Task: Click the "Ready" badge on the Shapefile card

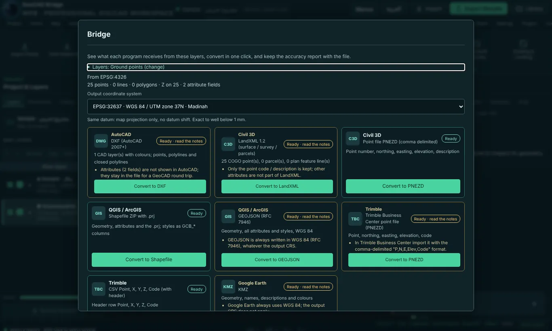Action: tap(197, 213)
